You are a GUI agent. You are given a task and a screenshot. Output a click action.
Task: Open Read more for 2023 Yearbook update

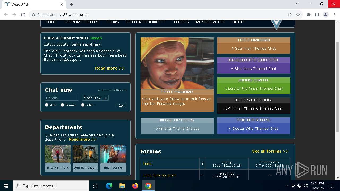click(x=110, y=68)
